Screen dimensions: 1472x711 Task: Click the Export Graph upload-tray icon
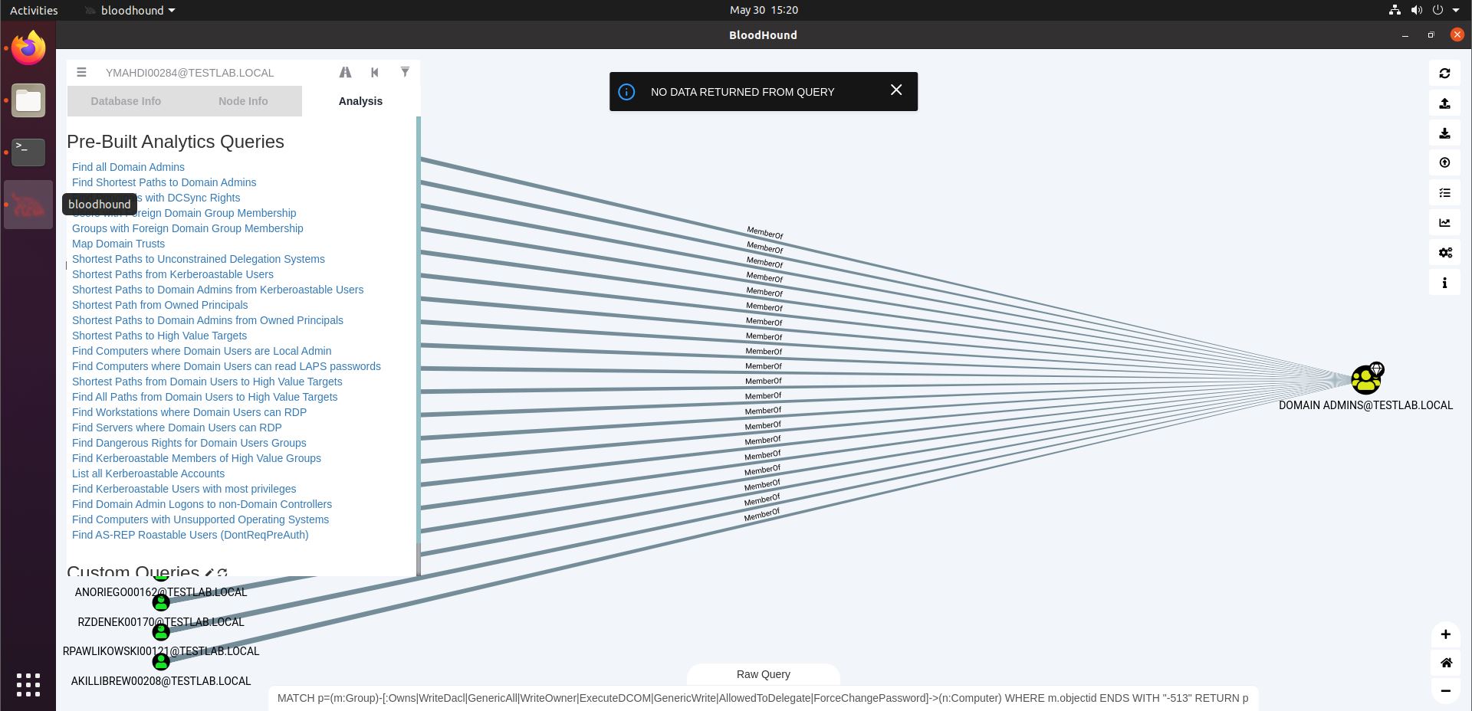[x=1444, y=103]
